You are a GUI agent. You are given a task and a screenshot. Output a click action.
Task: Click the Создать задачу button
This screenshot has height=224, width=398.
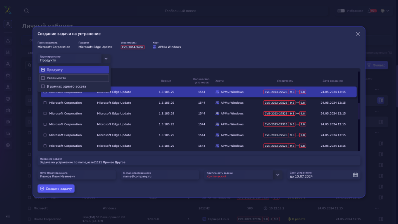[x=56, y=189]
